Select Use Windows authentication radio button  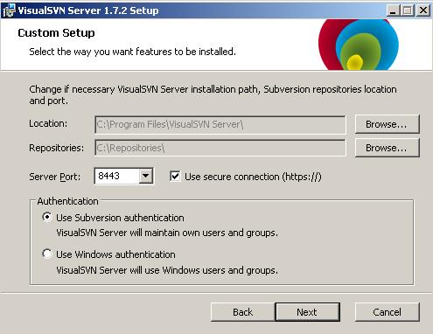(x=47, y=254)
